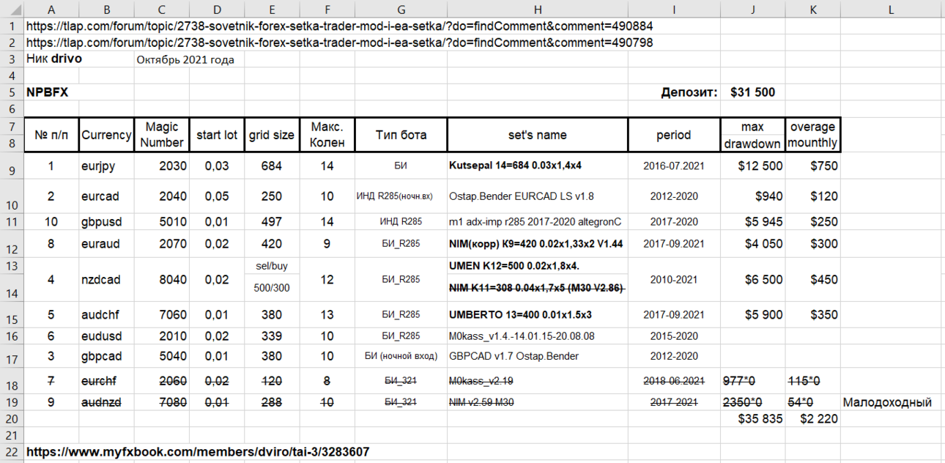Image resolution: width=945 pixels, height=463 pixels.
Task: Select max drawdown $940
Action: 752,196
